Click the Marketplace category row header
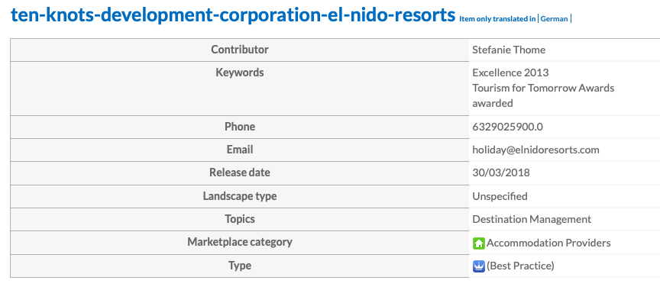This screenshot has height=290, width=660. coord(240,242)
